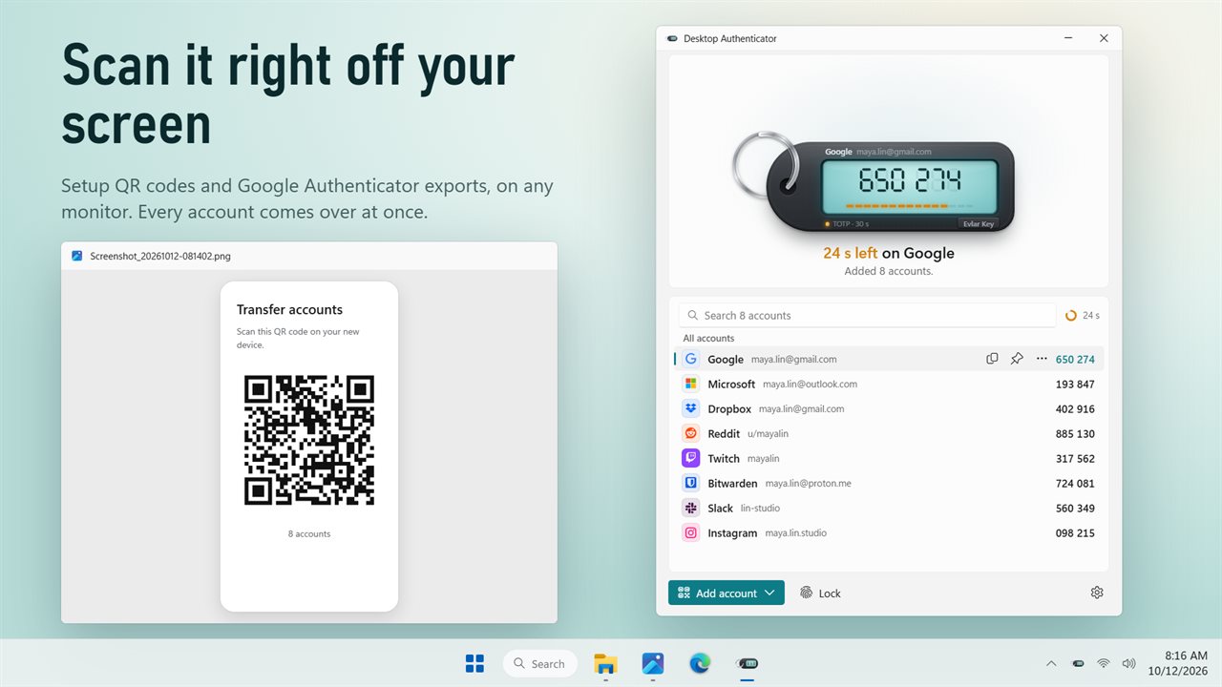Lock the authenticator with the Lock button
The height and width of the screenshot is (687, 1222).
click(820, 593)
